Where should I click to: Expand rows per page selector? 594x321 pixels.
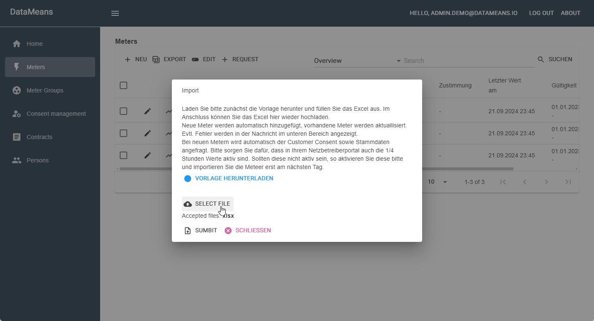[x=438, y=182]
